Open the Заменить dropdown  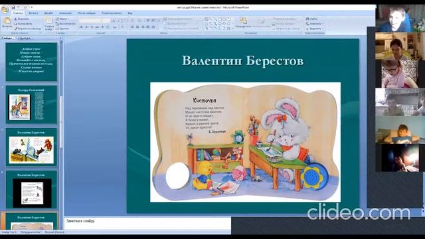tap(314, 24)
